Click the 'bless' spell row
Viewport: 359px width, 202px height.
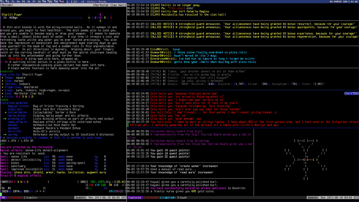coord(54,163)
